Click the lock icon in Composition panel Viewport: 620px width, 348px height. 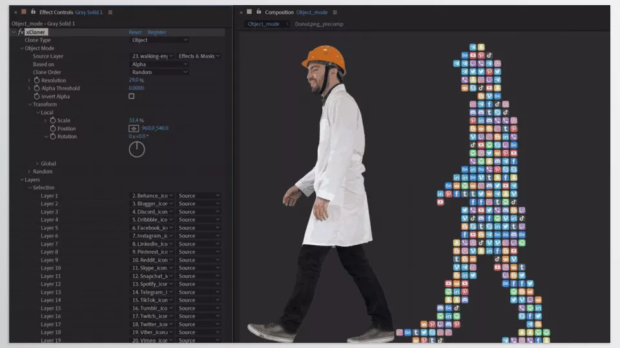coord(258,12)
